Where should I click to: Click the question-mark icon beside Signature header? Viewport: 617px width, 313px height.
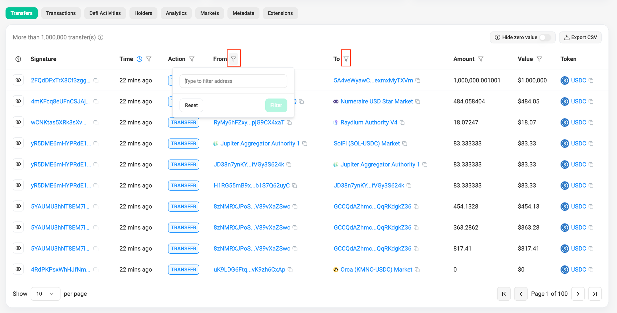(x=18, y=59)
